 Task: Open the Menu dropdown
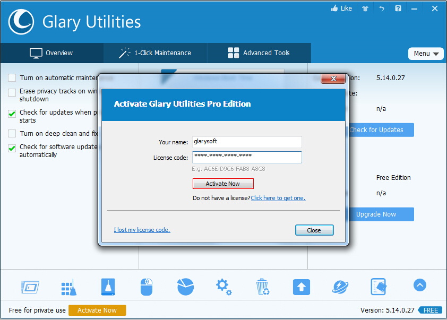point(426,54)
